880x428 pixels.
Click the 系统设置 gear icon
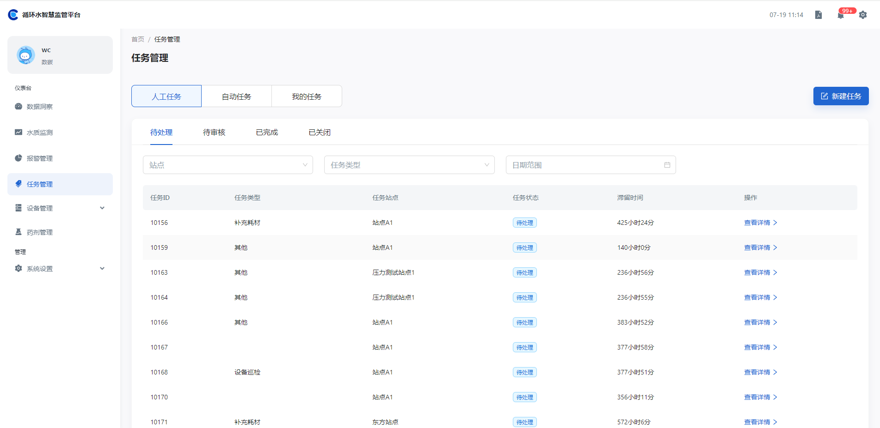tap(18, 268)
